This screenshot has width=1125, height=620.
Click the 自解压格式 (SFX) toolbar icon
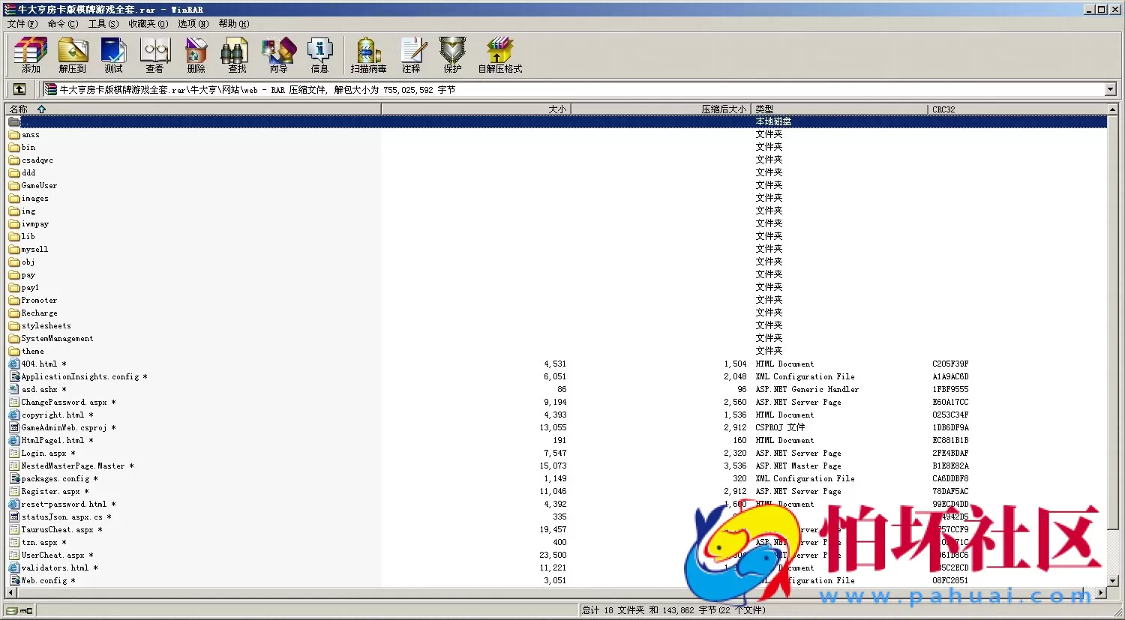499,55
